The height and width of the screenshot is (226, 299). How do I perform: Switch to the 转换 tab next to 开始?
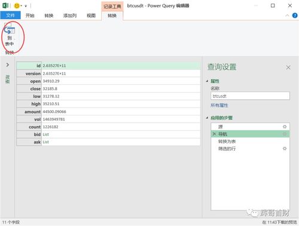coord(49,16)
